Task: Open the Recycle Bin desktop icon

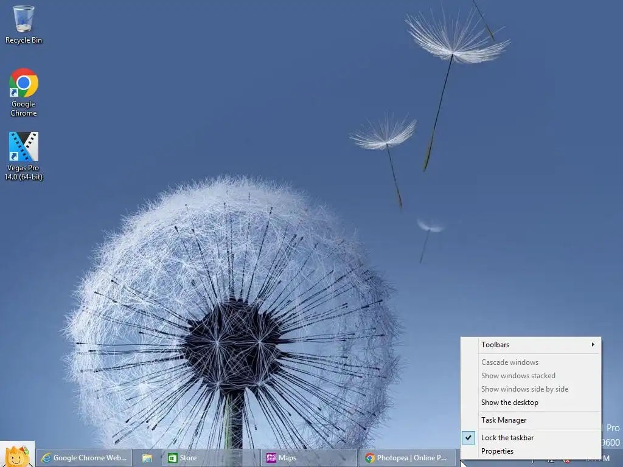Action: point(24,24)
